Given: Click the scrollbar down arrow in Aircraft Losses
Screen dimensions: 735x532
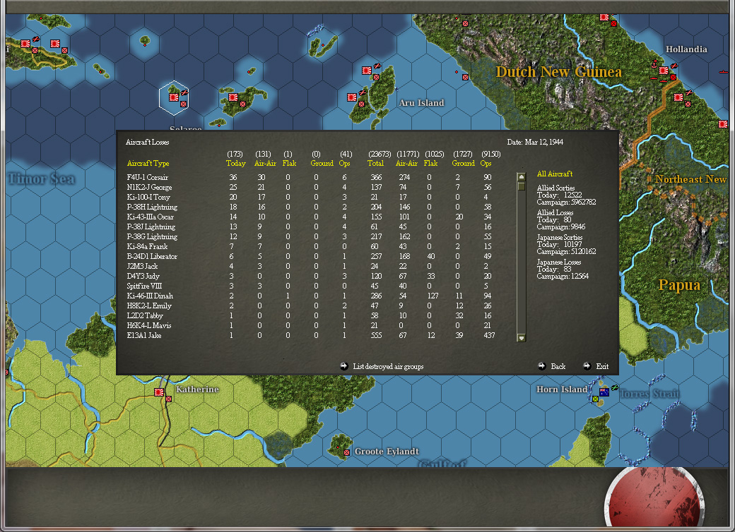Looking at the screenshot, I should [x=521, y=337].
